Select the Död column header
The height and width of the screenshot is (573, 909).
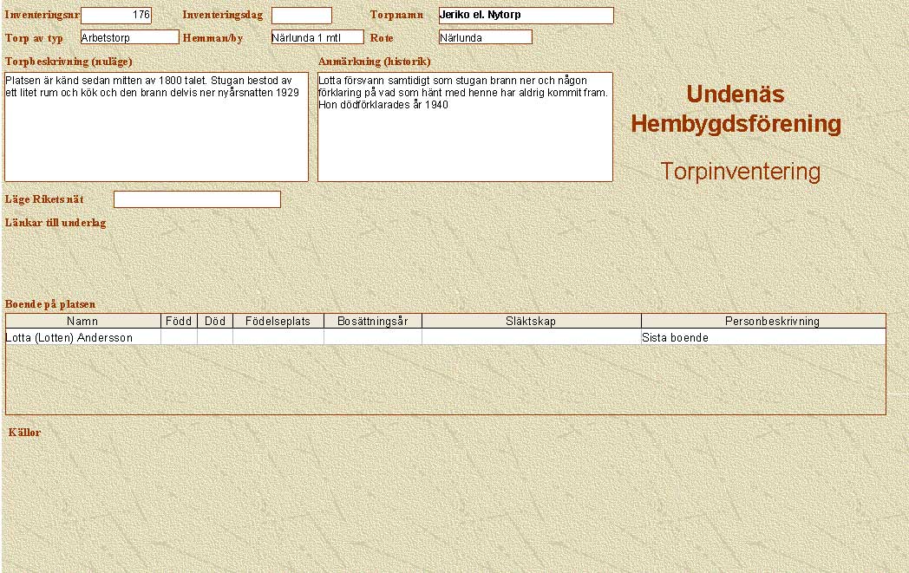(x=215, y=322)
